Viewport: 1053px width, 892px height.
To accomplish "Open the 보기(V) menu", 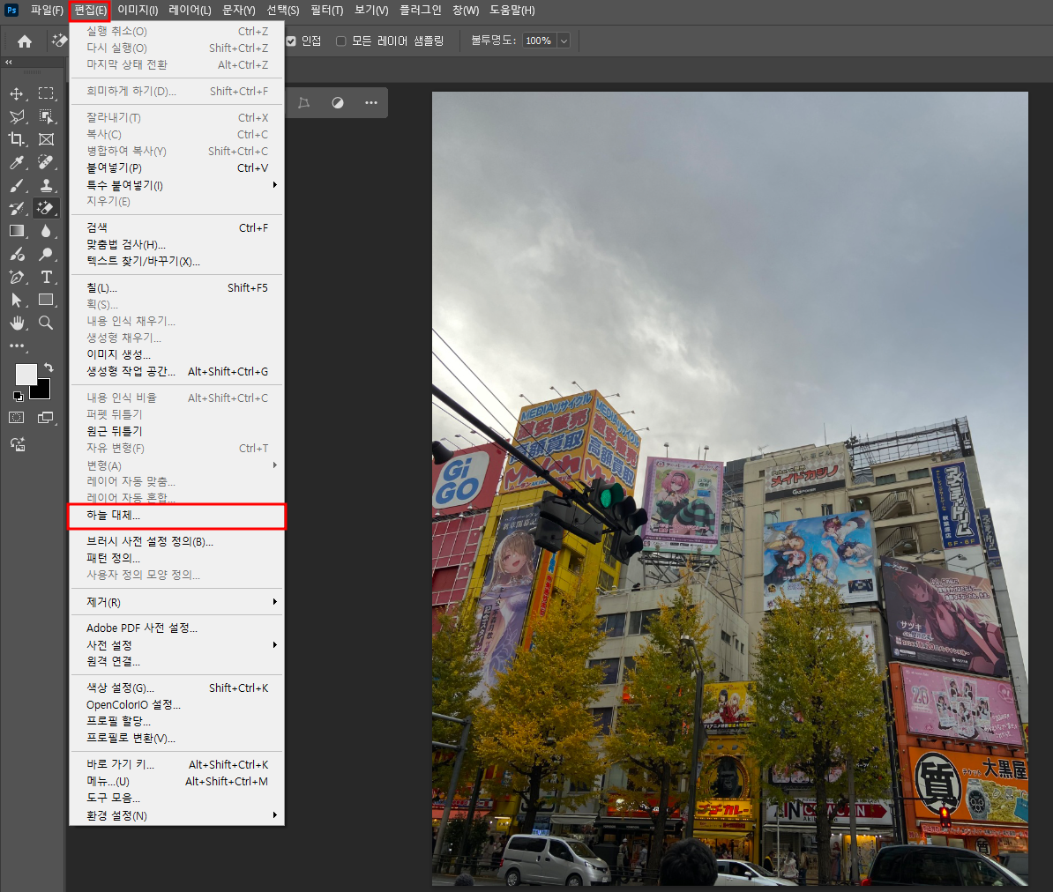I will click(371, 10).
